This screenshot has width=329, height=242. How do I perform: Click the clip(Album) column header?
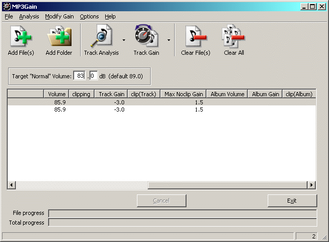(x=299, y=94)
